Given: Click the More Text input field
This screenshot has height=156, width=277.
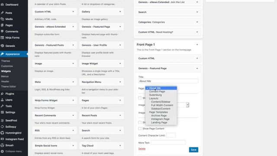Looking at the screenshot, I should coord(168,143).
